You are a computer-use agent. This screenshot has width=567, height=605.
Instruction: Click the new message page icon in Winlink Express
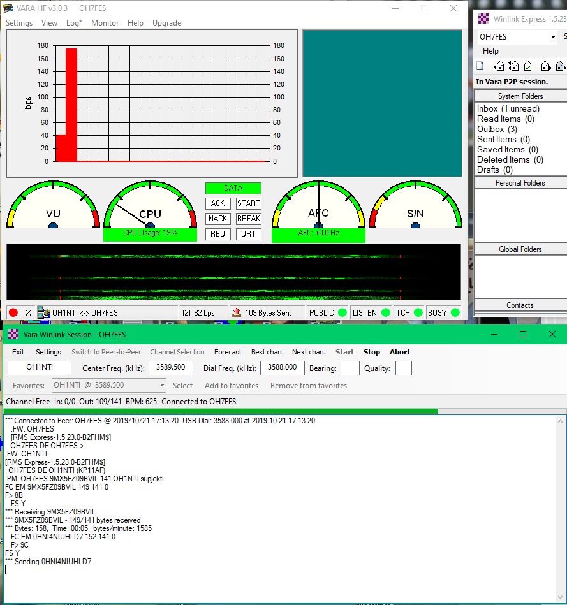[x=480, y=66]
